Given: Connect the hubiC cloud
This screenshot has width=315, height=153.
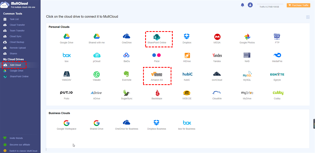Looking at the screenshot, I should [x=187, y=76].
